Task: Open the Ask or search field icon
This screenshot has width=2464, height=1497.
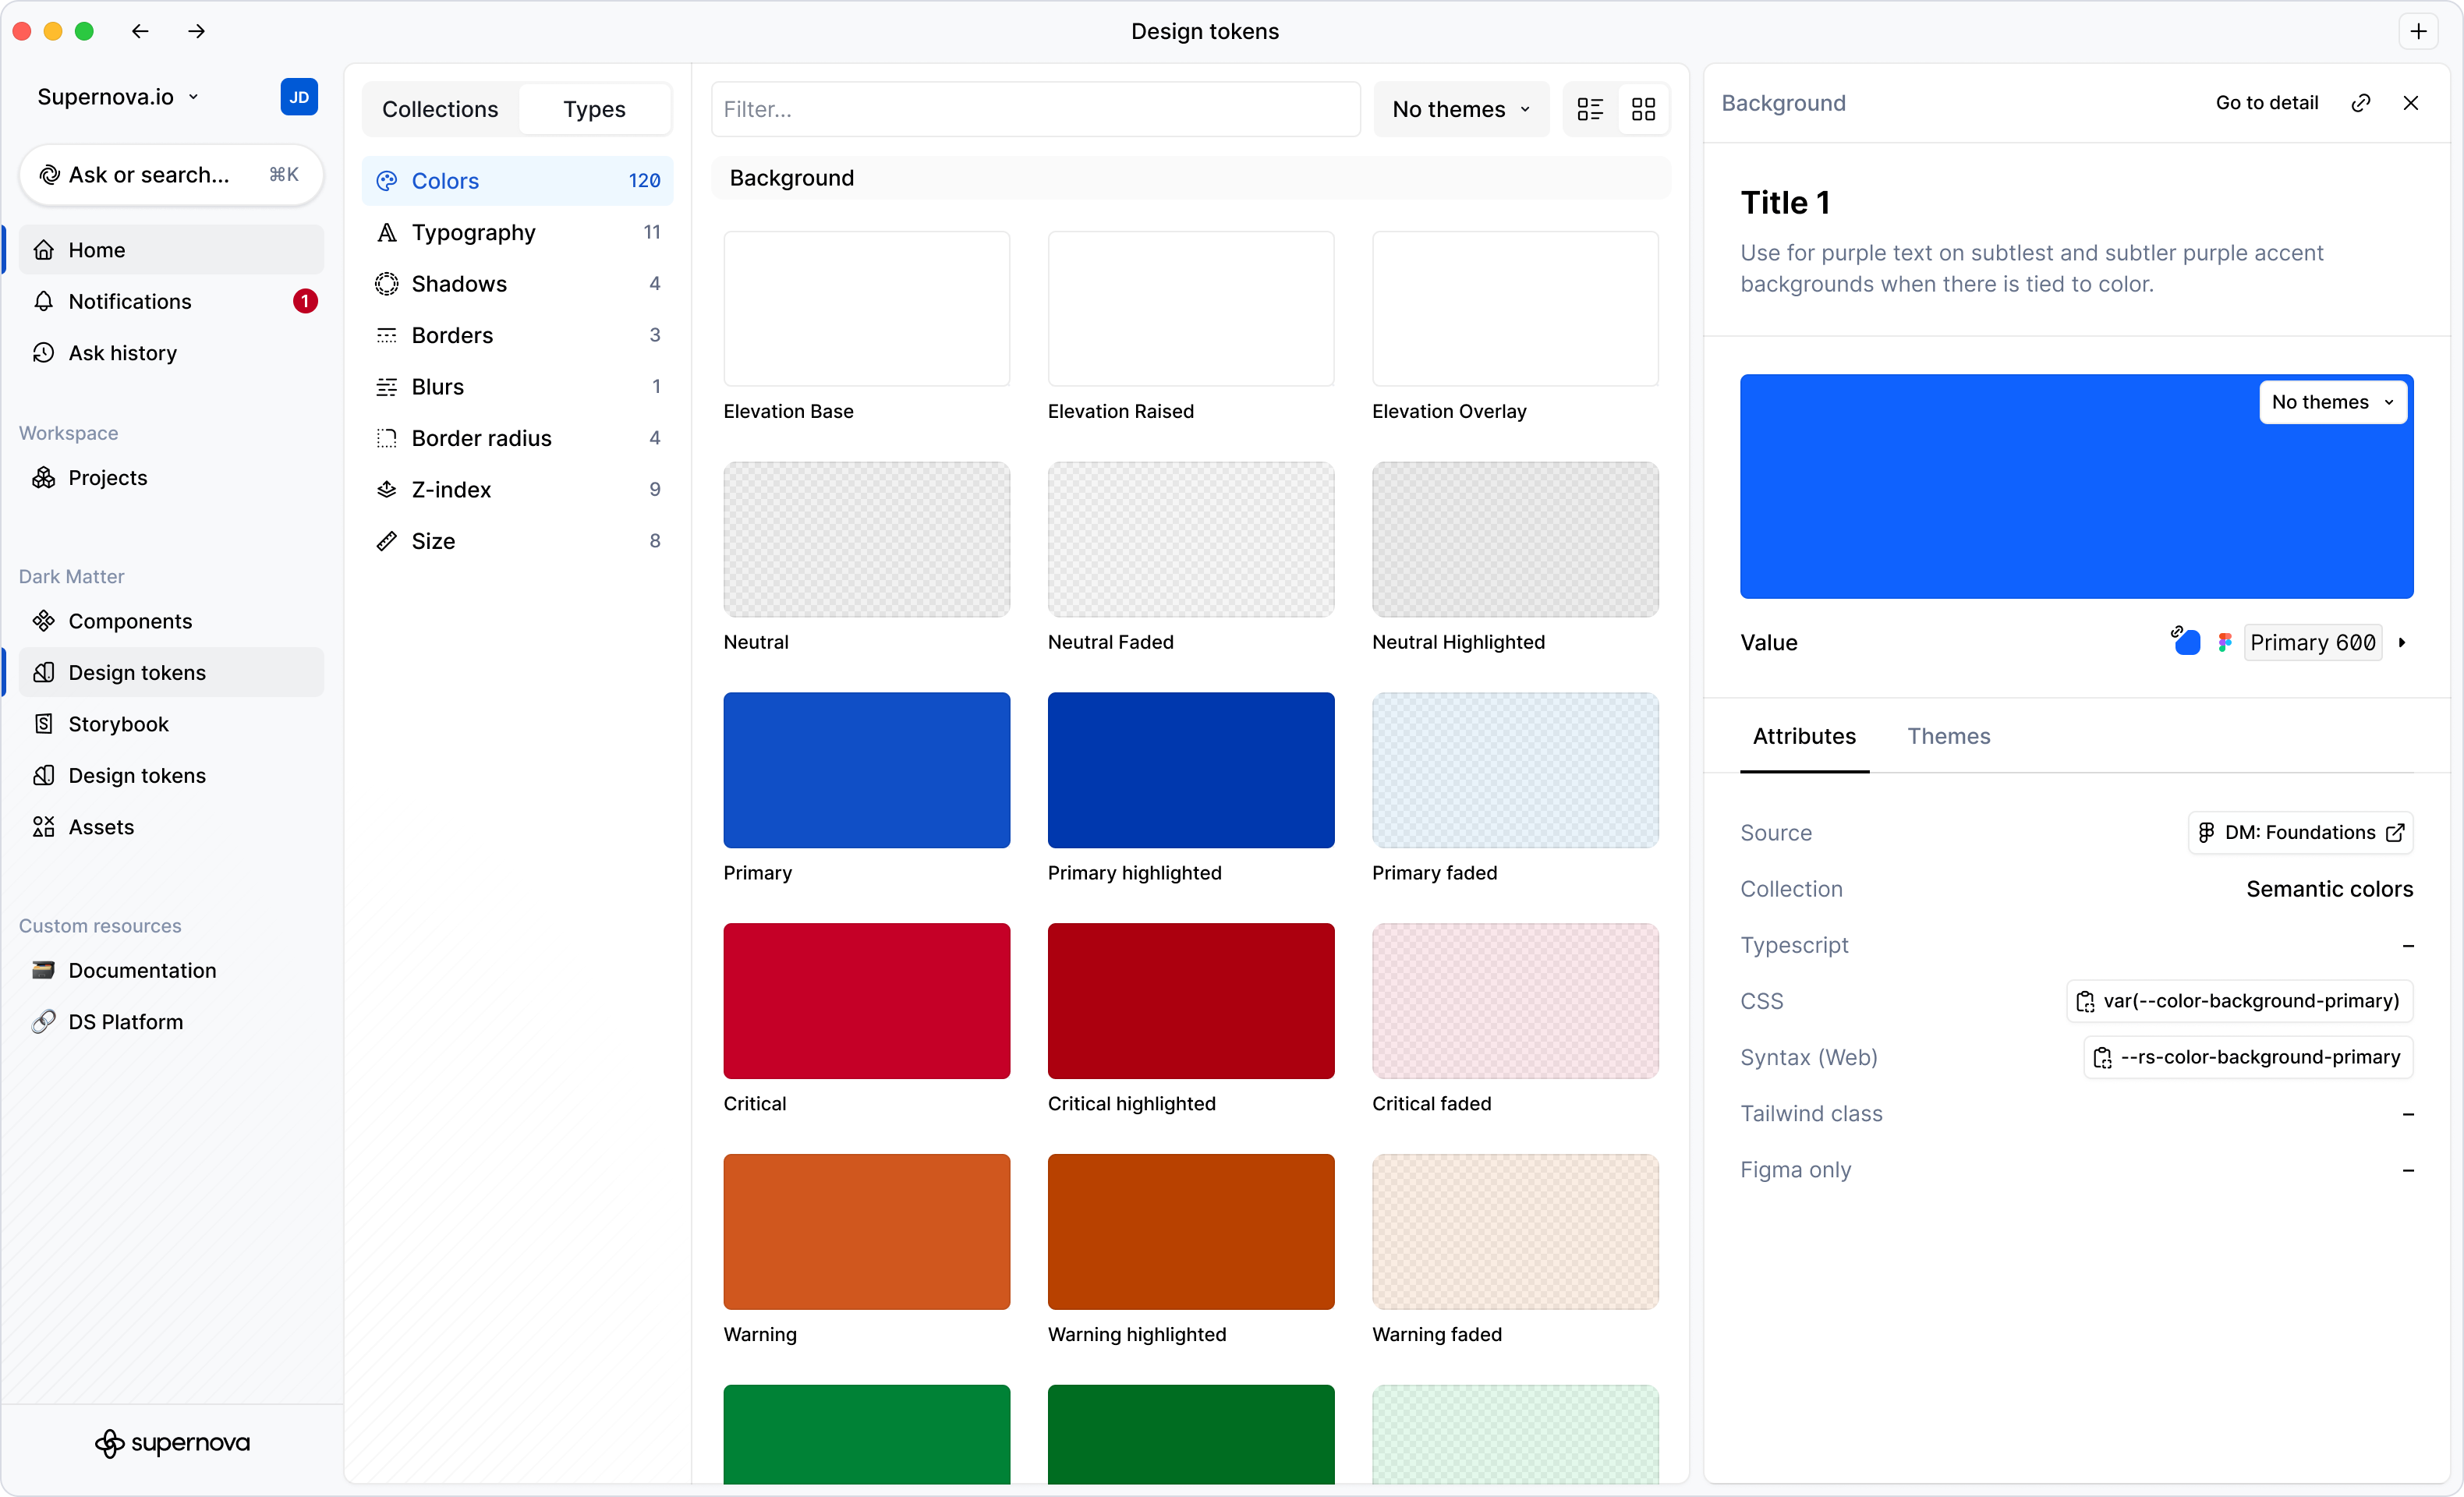Action: pos(49,174)
